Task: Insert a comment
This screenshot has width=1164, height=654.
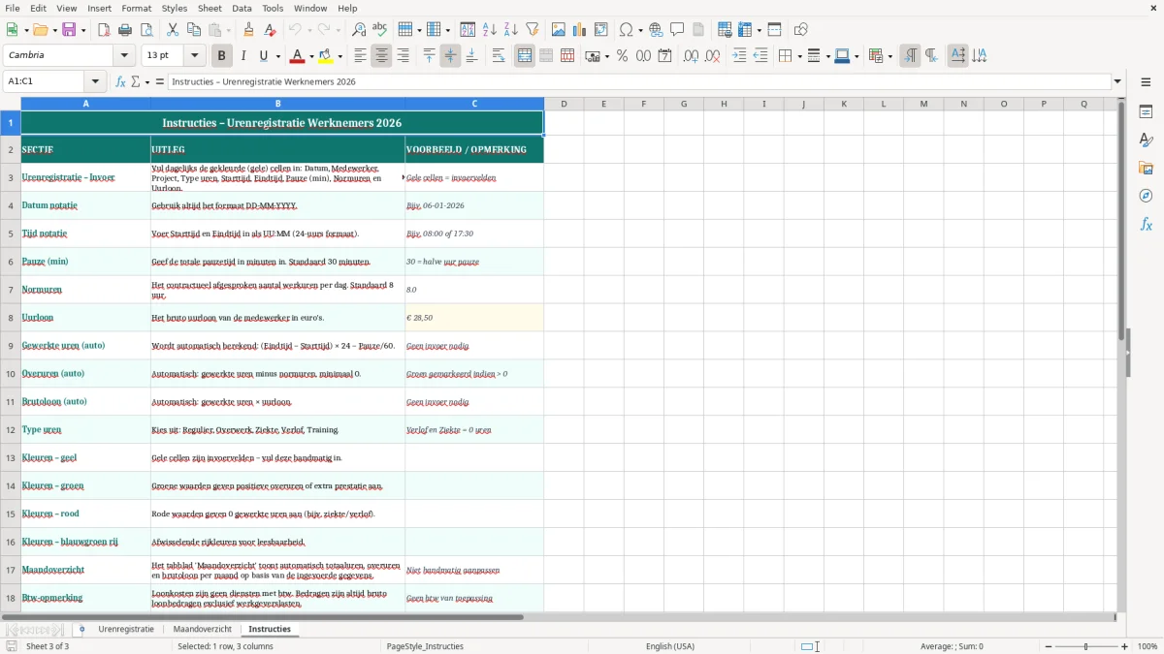Action: click(x=678, y=30)
